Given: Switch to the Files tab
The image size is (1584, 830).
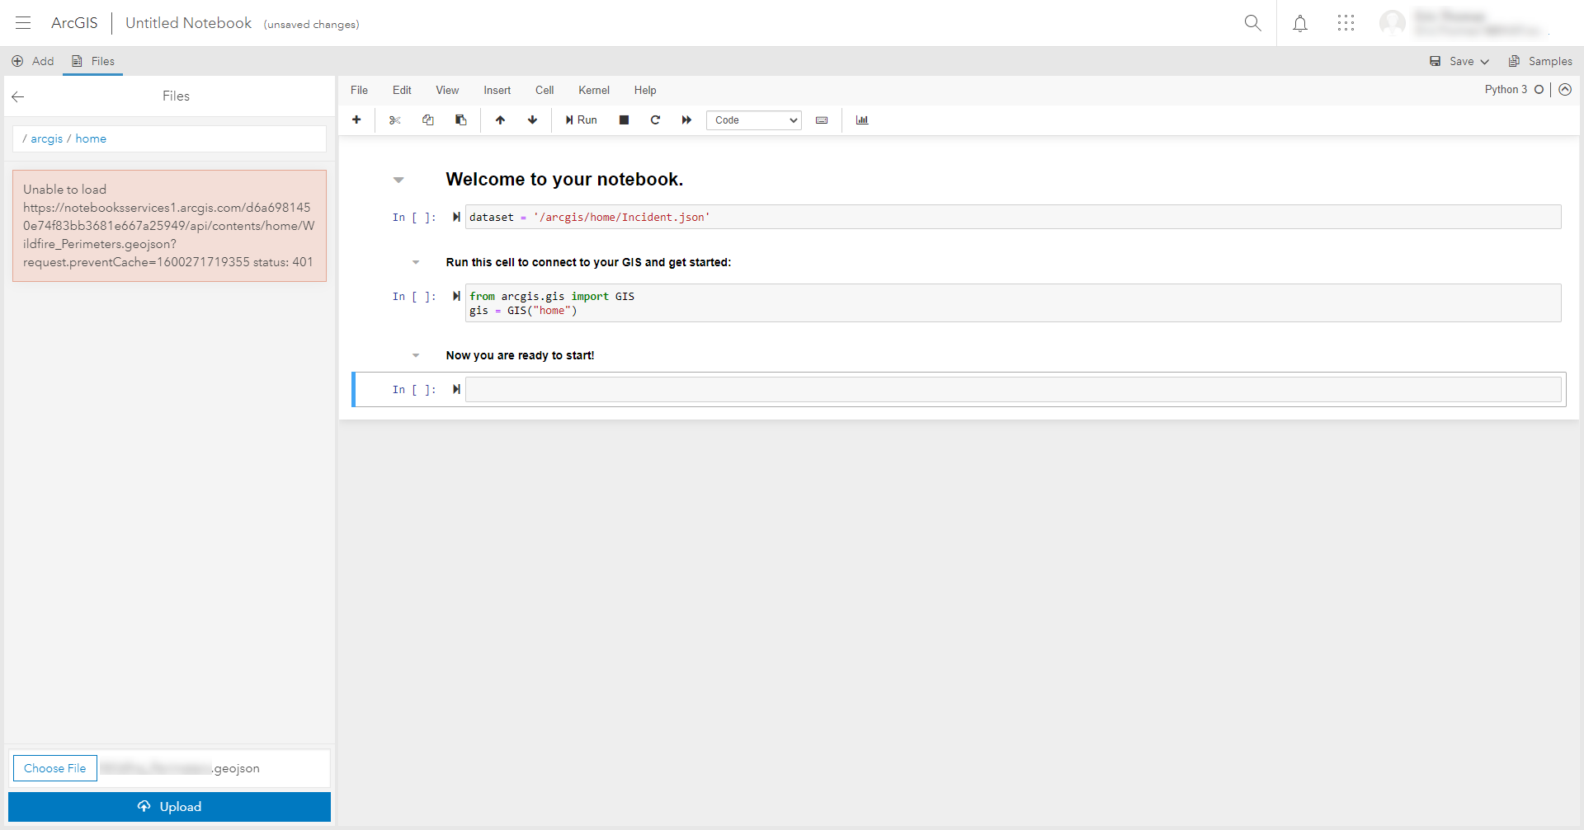Looking at the screenshot, I should pyautogui.click(x=93, y=61).
